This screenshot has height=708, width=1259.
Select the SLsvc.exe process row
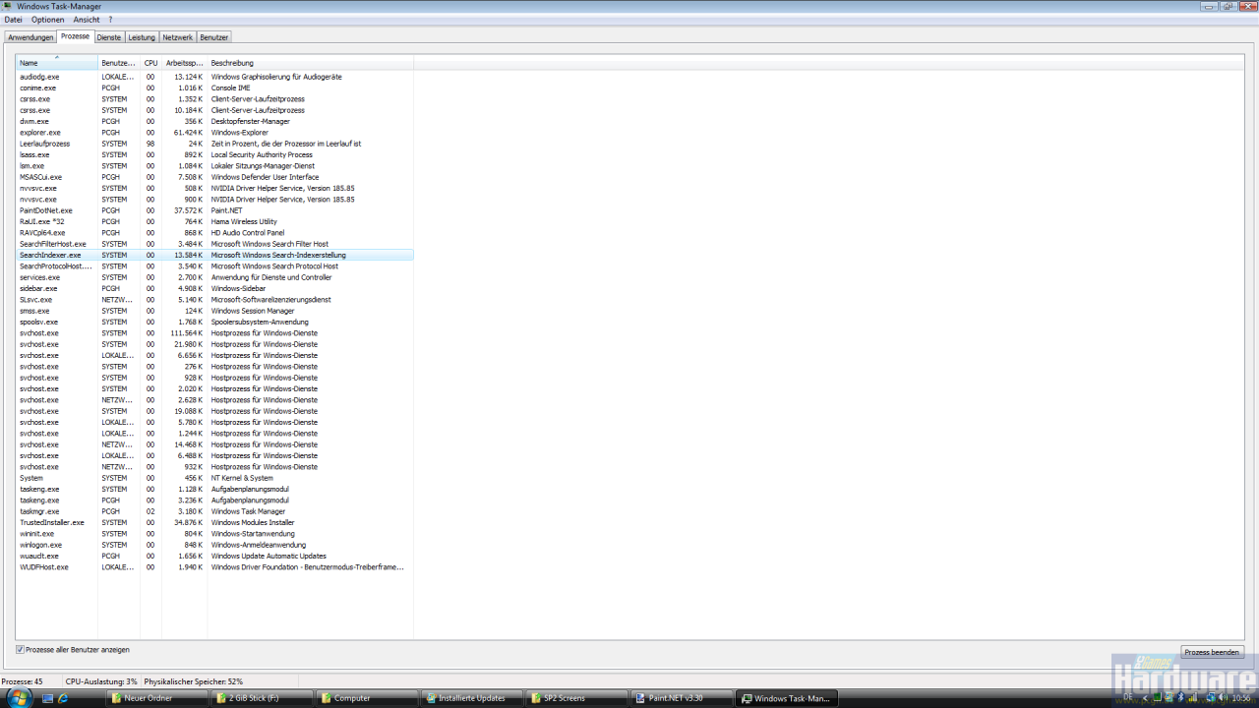(214, 300)
